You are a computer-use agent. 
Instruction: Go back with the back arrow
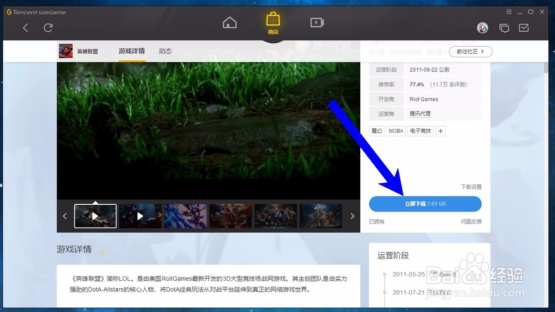coord(26,28)
